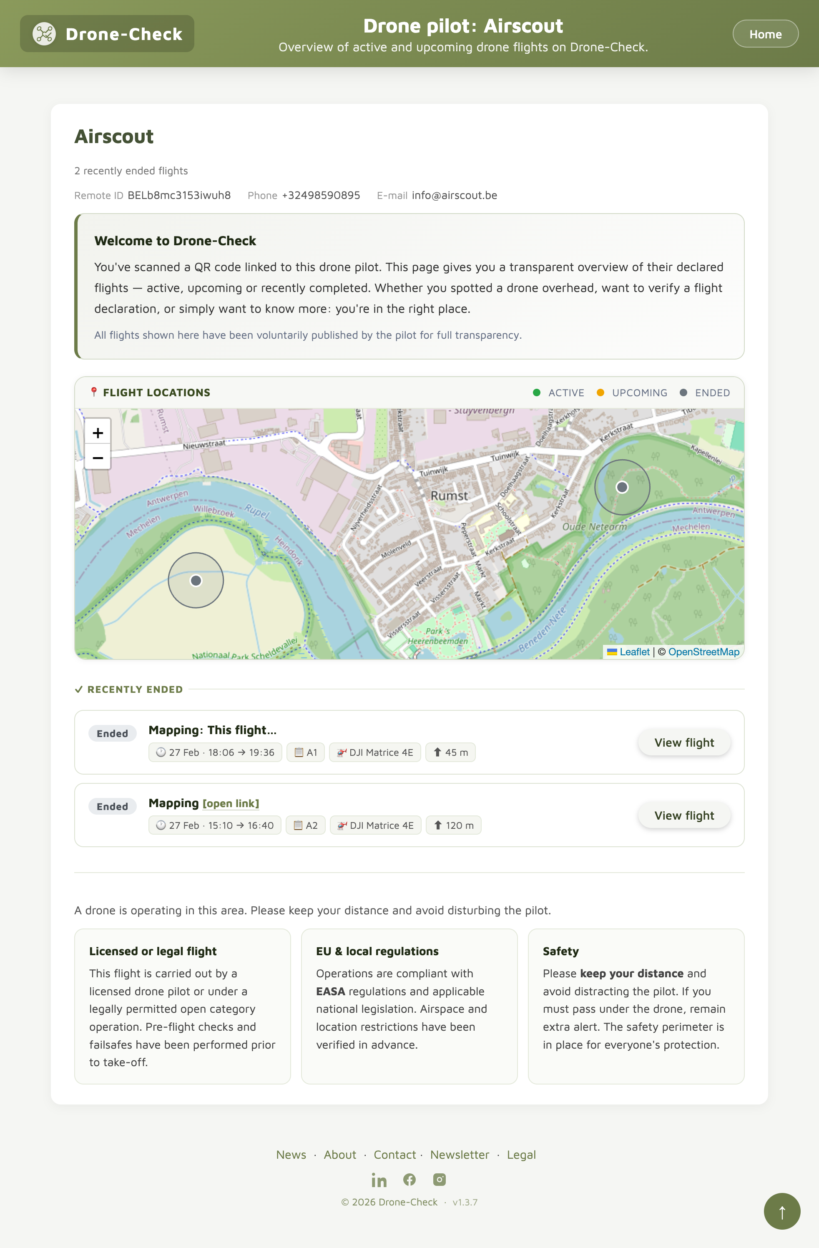Open the Legal footer link
Viewport: 819px width, 1248px height.
point(521,1155)
